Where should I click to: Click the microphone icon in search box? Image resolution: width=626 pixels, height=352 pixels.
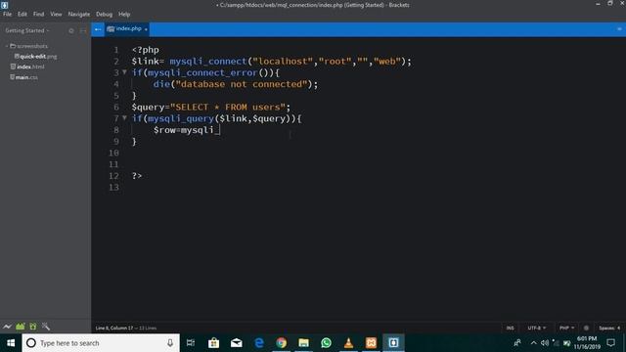tap(170, 343)
